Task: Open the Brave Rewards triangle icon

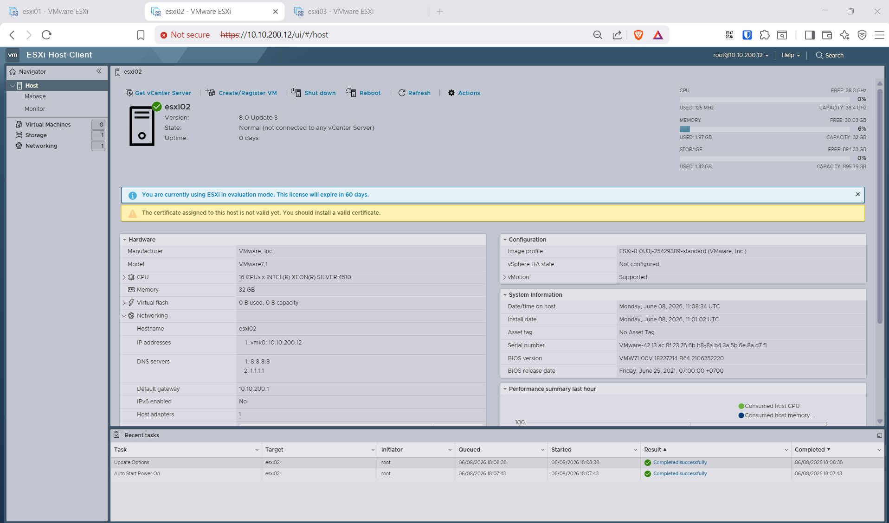Action: [x=658, y=35]
